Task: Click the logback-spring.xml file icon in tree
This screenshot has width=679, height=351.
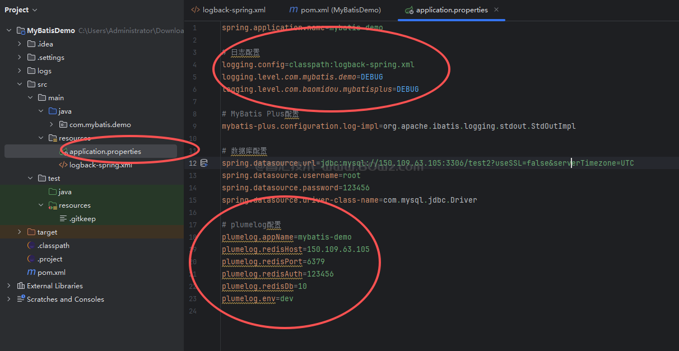Action: [63, 165]
